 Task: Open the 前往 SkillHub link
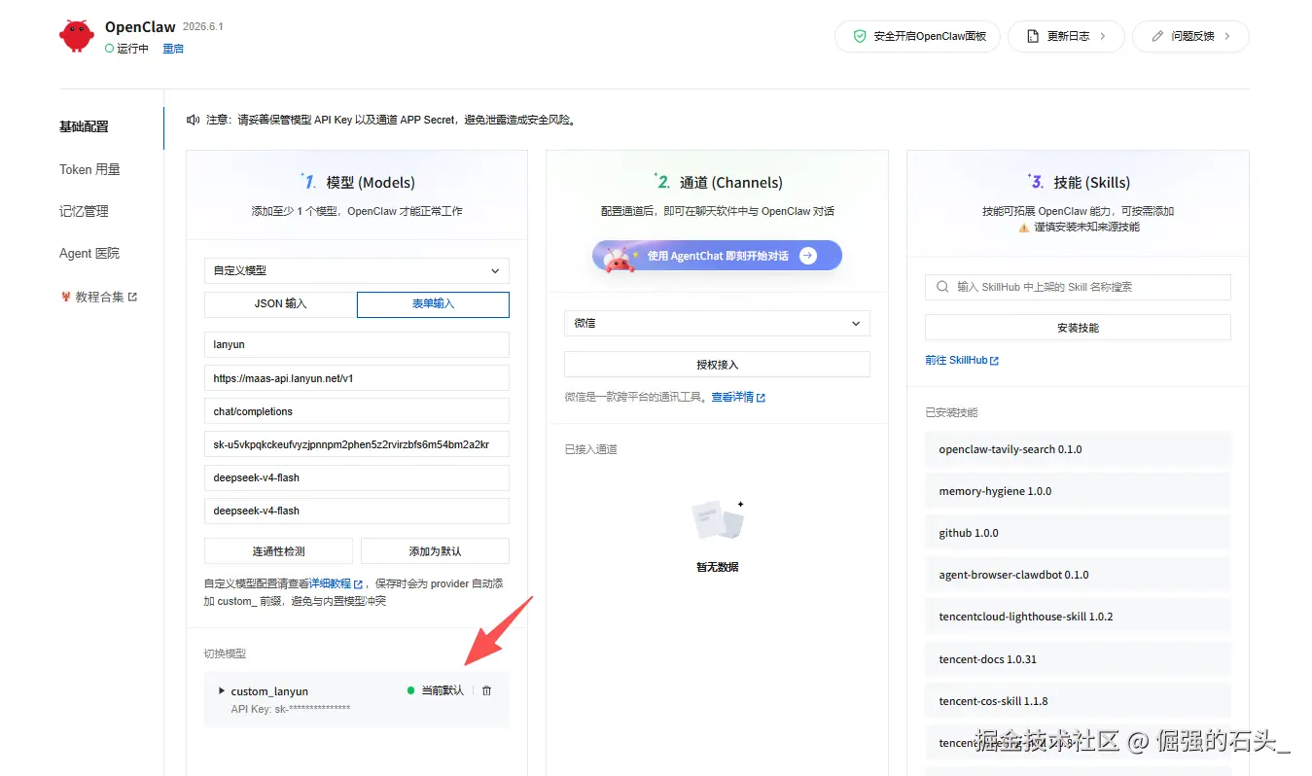956,361
